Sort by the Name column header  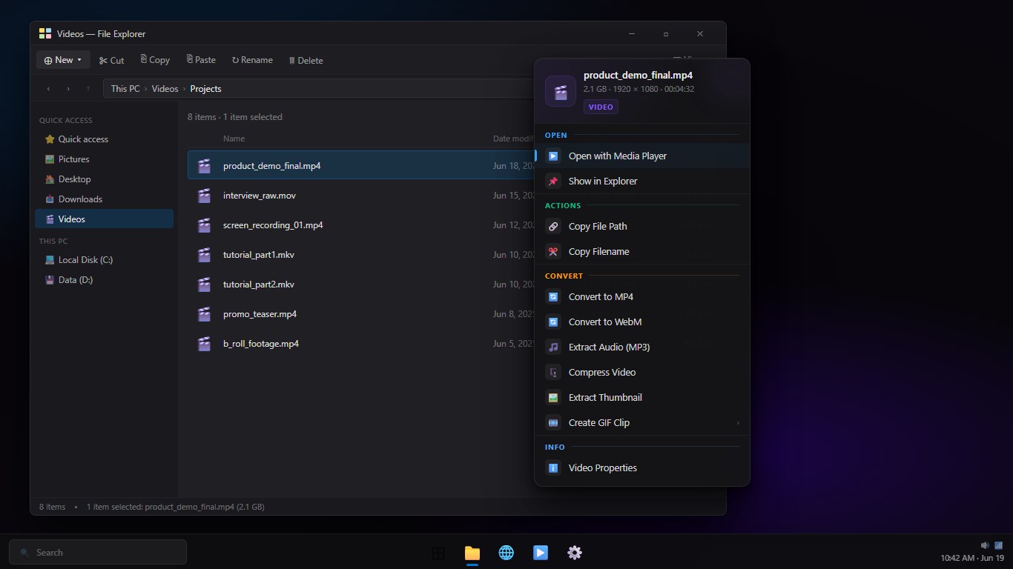pos(234,139)
